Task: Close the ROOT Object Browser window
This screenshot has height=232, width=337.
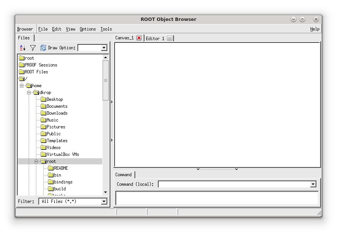Action: 316,19
